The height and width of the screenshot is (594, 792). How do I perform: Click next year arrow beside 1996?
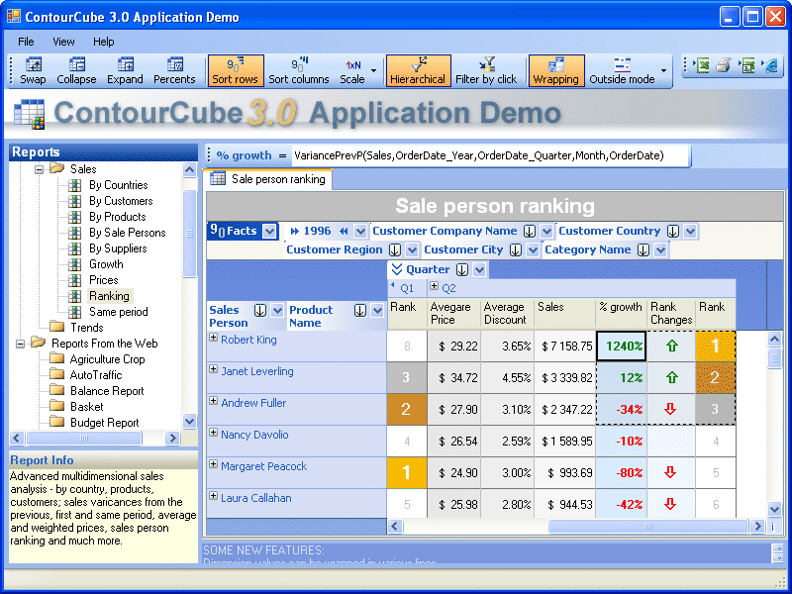tap(294, 232)
